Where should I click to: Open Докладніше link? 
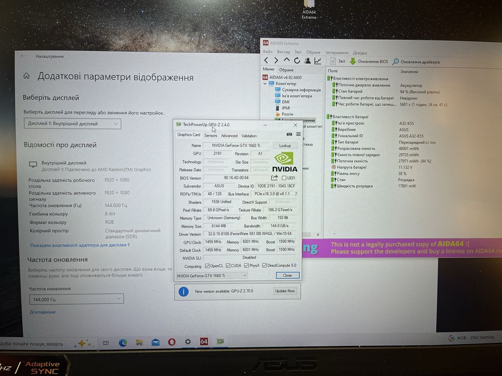coord(43,312)
